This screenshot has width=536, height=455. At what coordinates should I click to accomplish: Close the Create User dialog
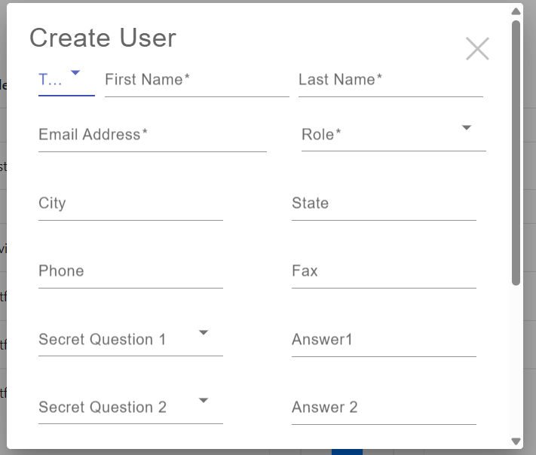pos(477,49)
